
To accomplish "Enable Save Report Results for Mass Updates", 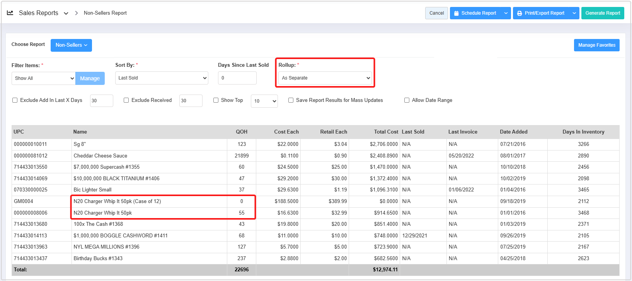I will 291,100.
